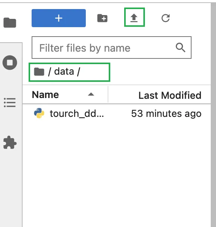216x227 pixels.
Task: Select the data breadcrumb folder
Action: coord(64,72)
